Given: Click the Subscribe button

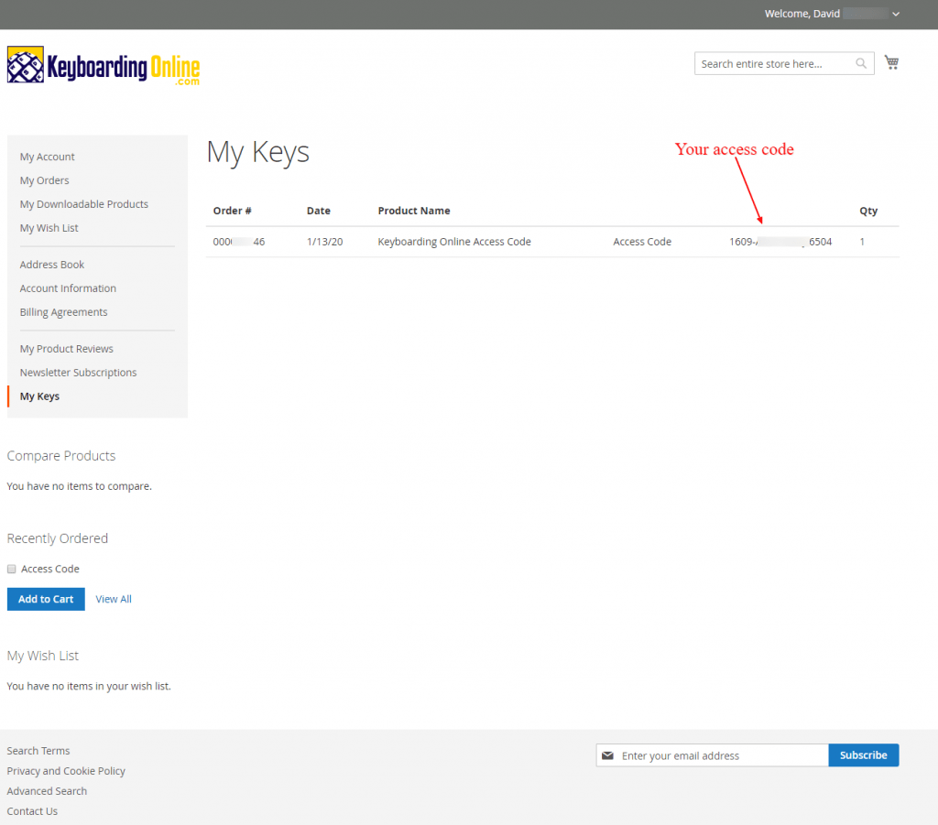Looking at the screenshot, I should coord(863,755).
